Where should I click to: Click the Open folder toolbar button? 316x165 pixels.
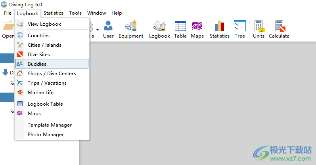pyautogui.click(x=8, y=30)
